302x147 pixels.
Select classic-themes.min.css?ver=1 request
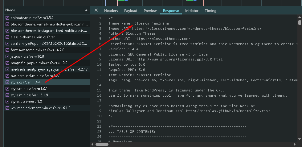(47, 37)
